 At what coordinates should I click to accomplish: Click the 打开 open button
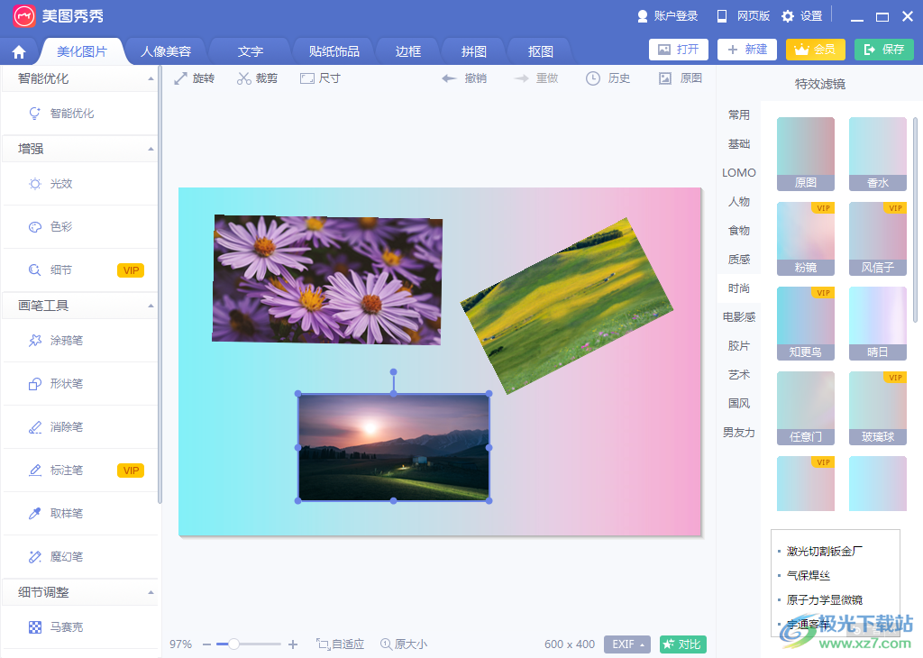[x=679, y=50]
